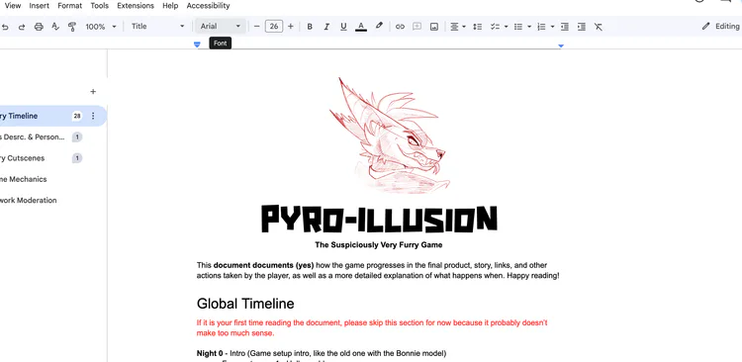Click the font size 26 field
Viewport: 742px width, 362px height.
[x=274, y=27]
